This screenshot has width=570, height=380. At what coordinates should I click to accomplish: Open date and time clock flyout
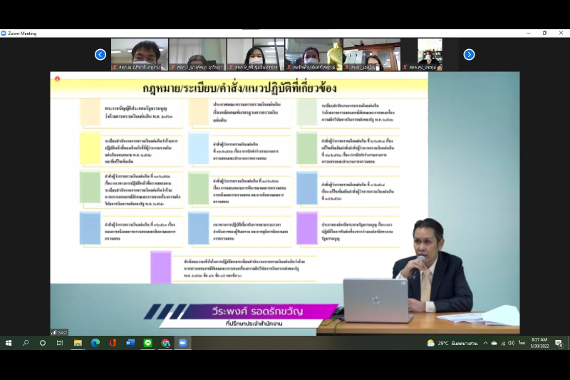[x=539, y=343]
